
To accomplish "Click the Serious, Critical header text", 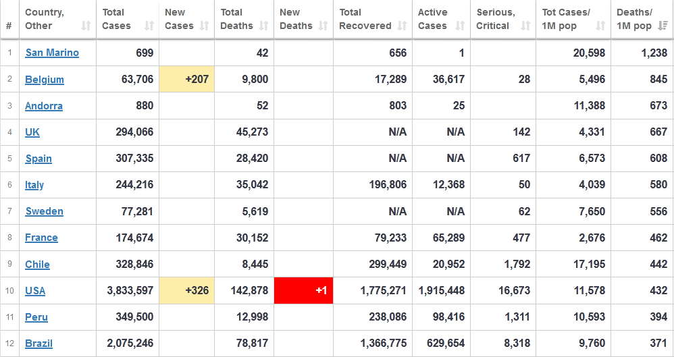I will coord(496,20).
